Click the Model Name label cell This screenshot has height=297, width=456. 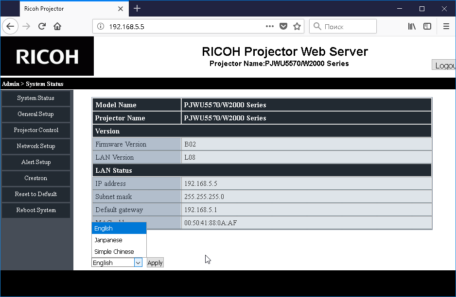137,105
